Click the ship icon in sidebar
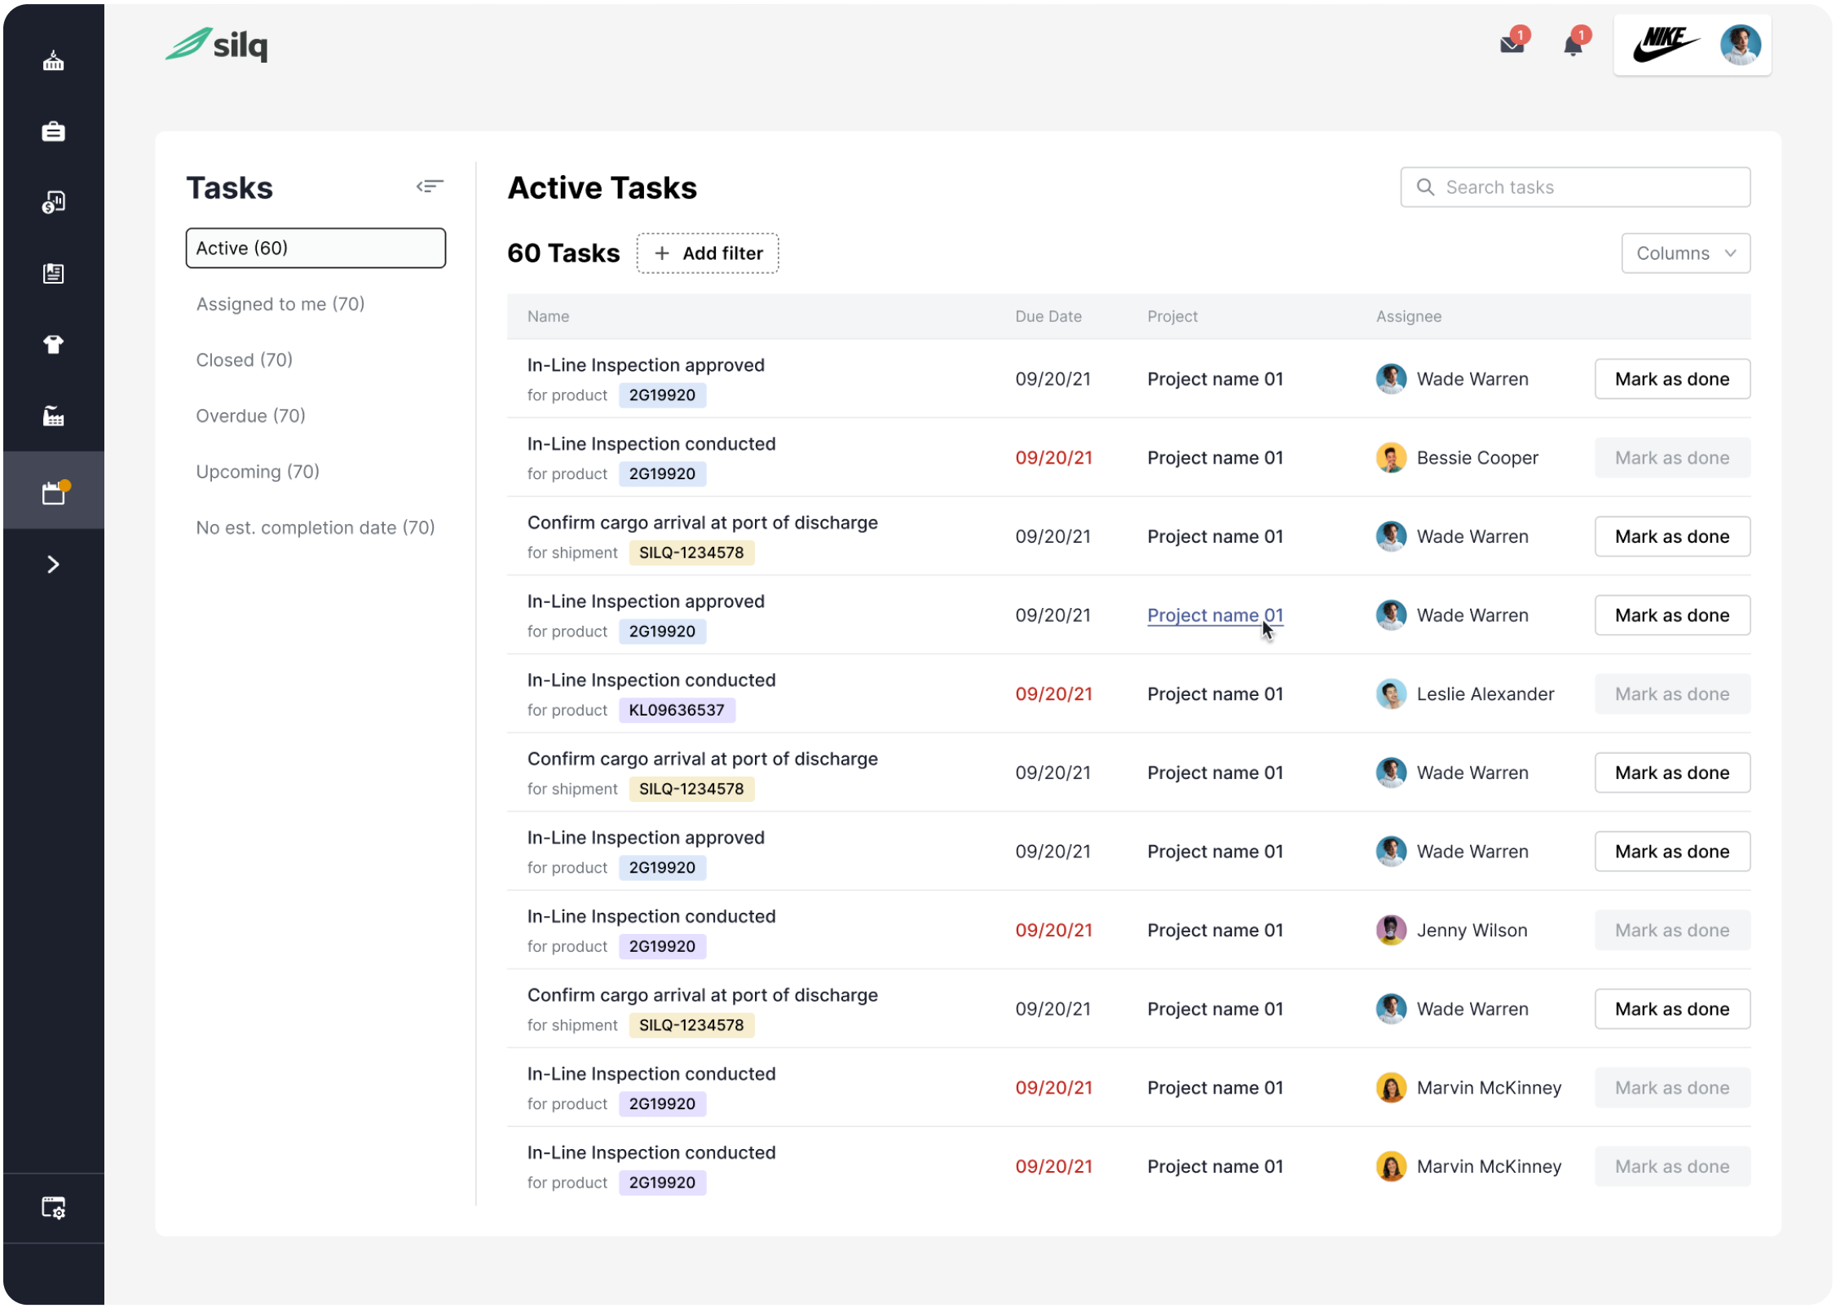Screen dimensions: 1836x1308 53,61
